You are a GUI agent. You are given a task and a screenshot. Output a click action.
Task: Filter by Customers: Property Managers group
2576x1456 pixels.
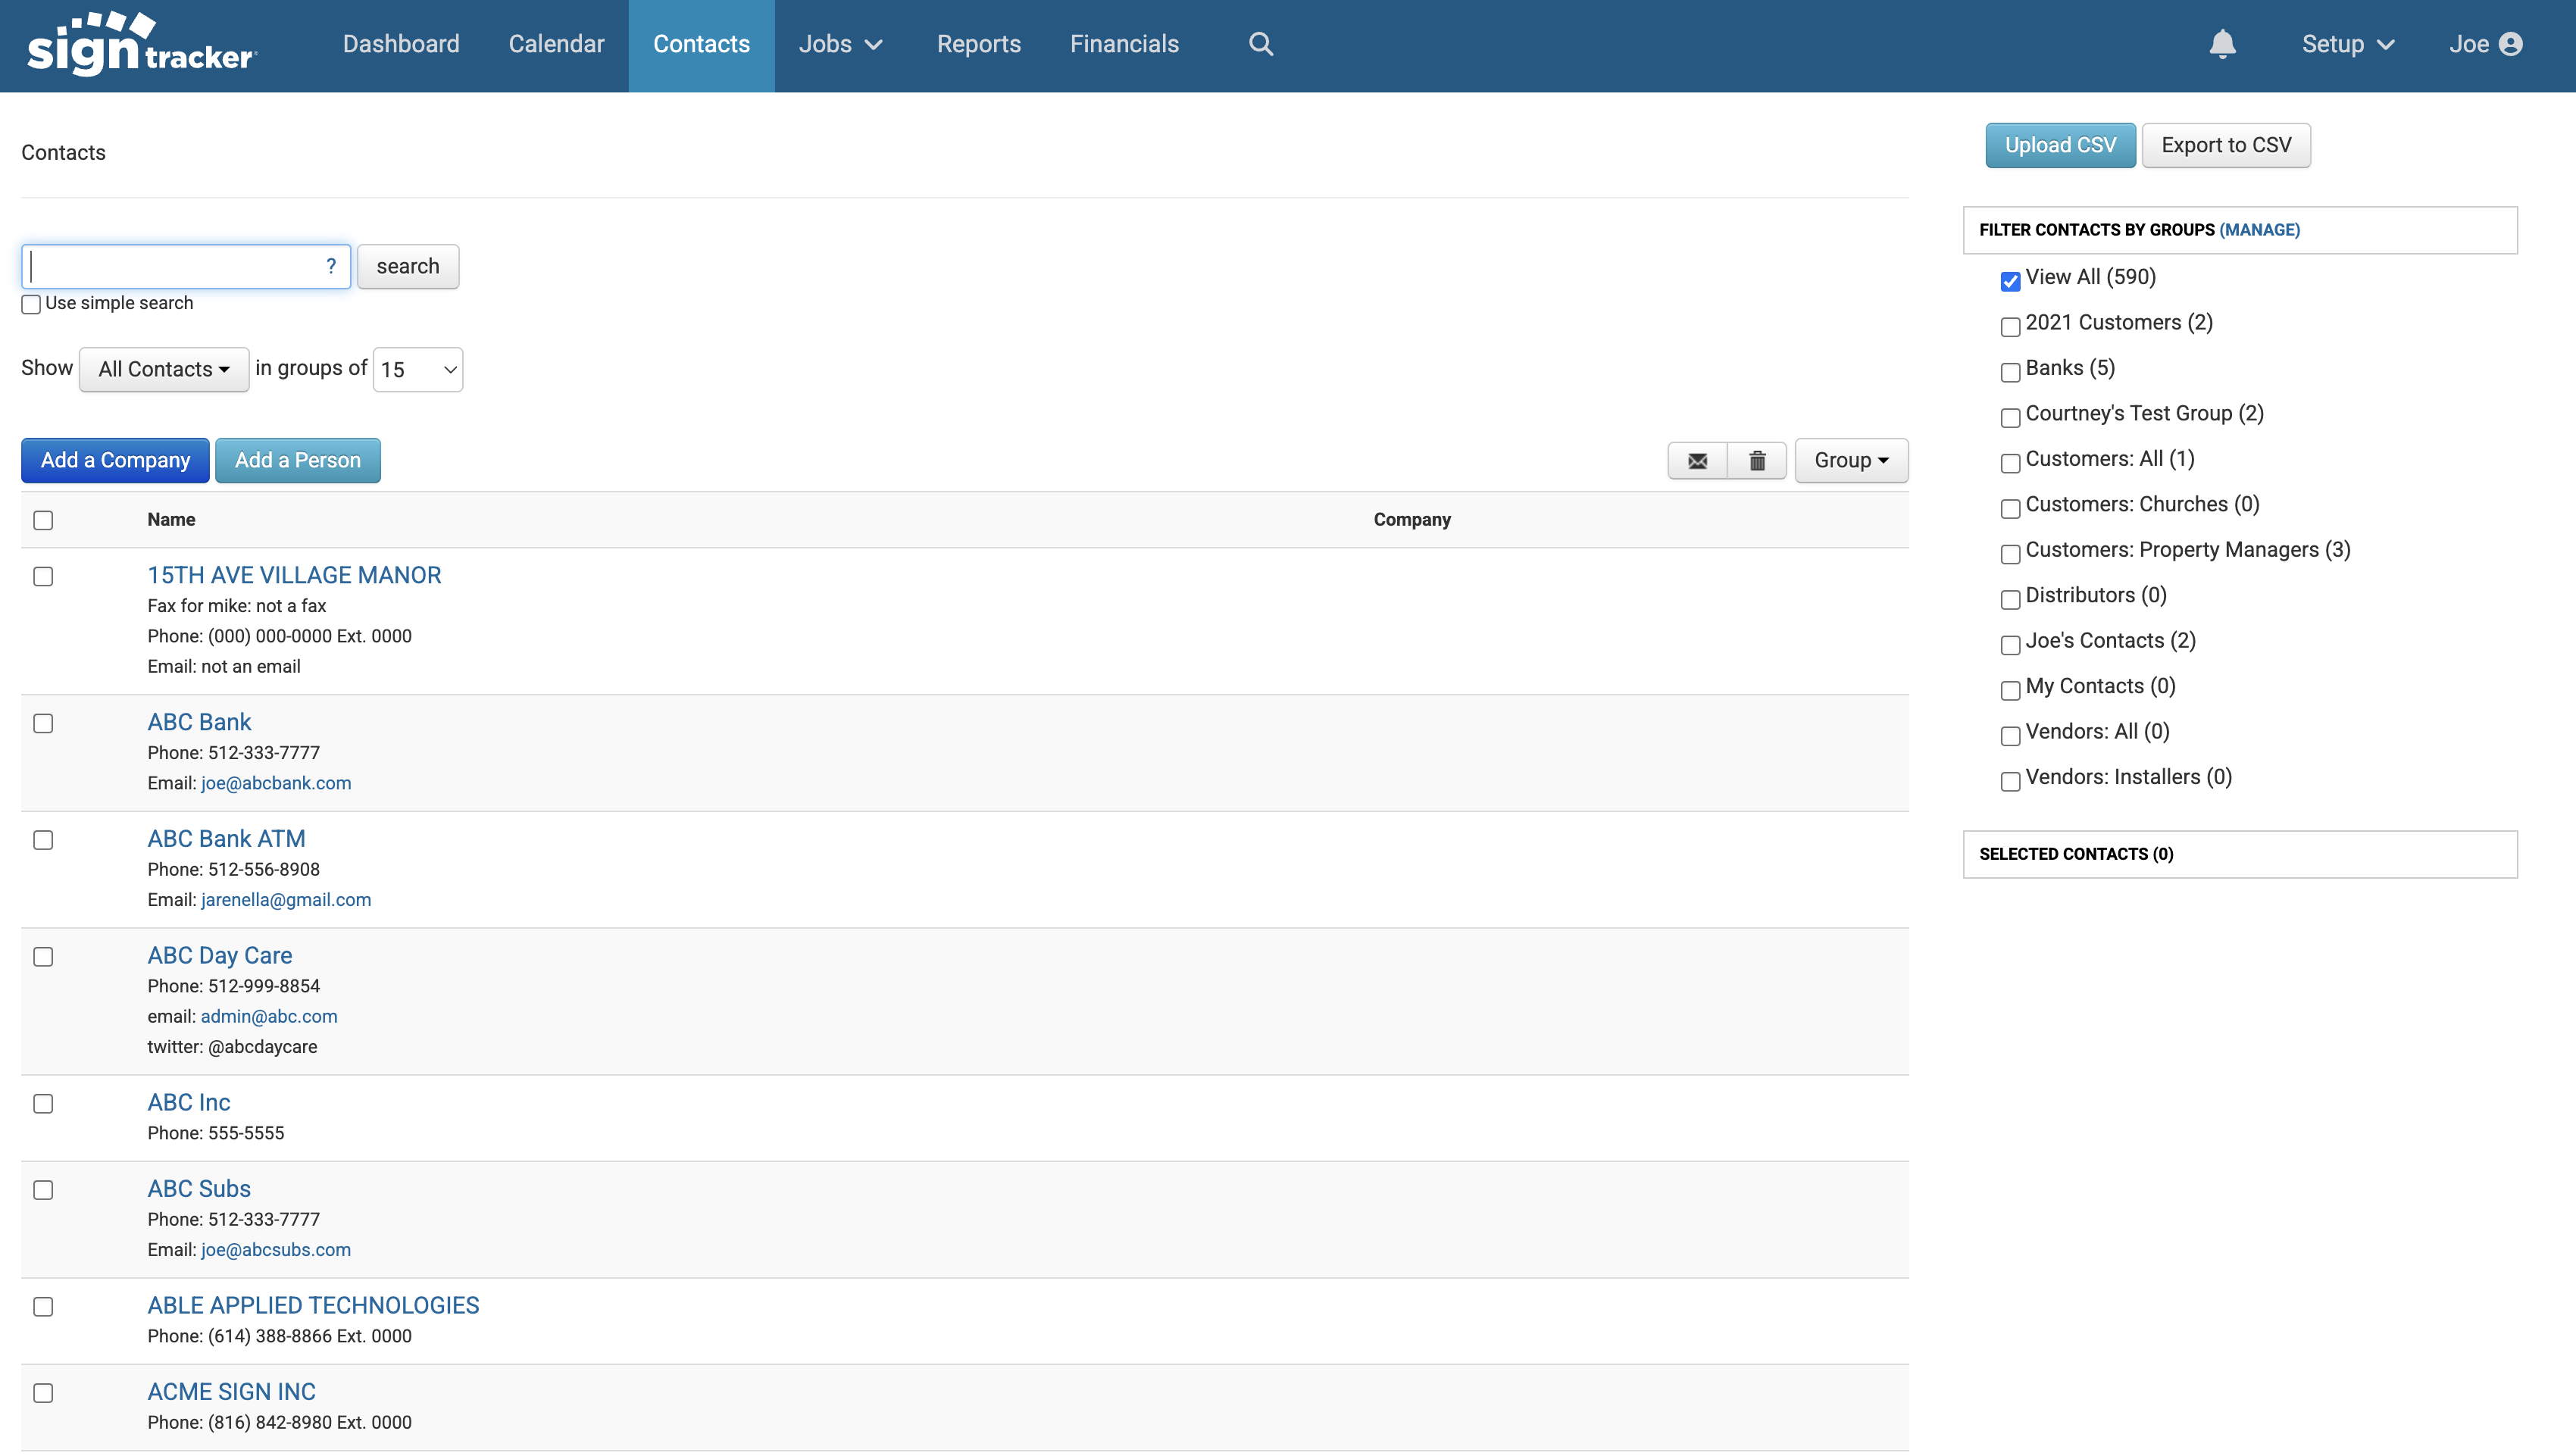pyautogui.click(x=2010, y=554)
